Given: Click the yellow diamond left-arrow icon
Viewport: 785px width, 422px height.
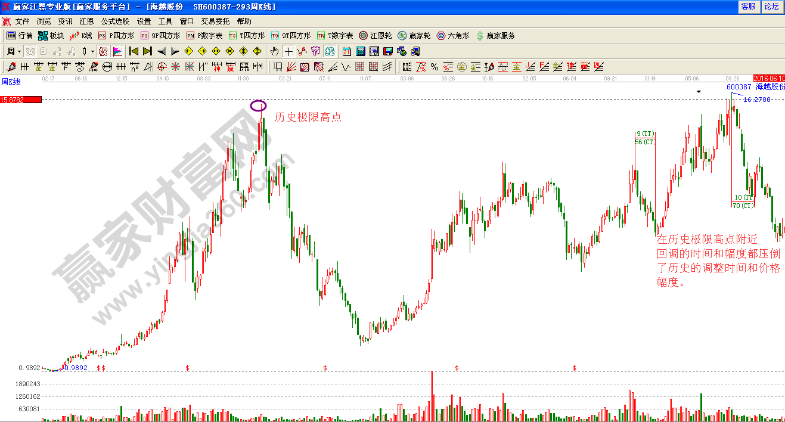Looking at the screenshot, I should point(188,51).
